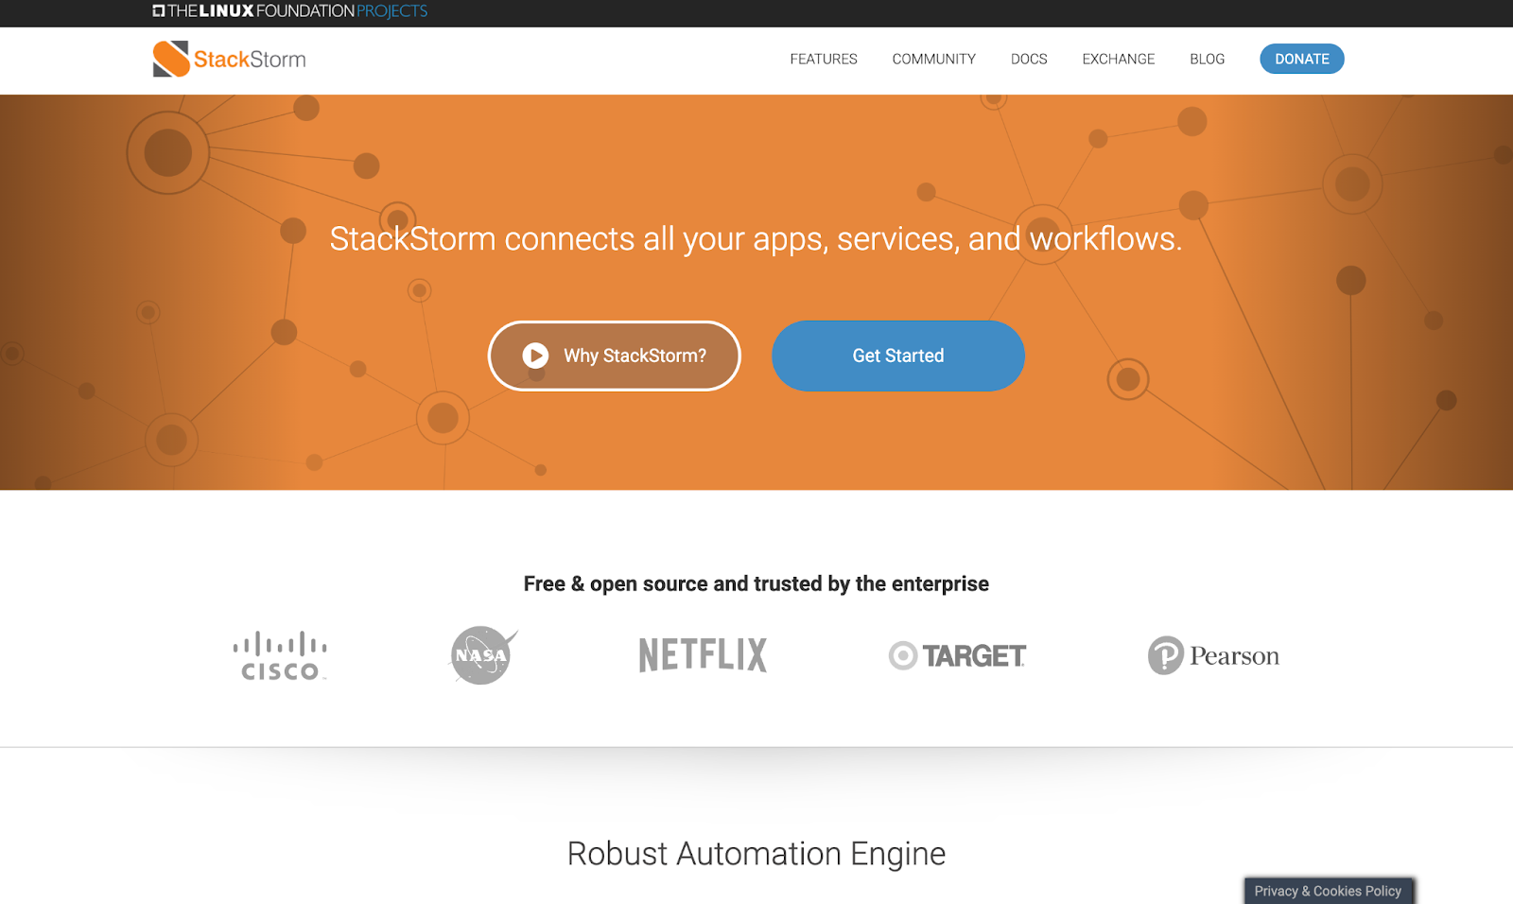Select the Netflix logo

(x=701, y=653)
